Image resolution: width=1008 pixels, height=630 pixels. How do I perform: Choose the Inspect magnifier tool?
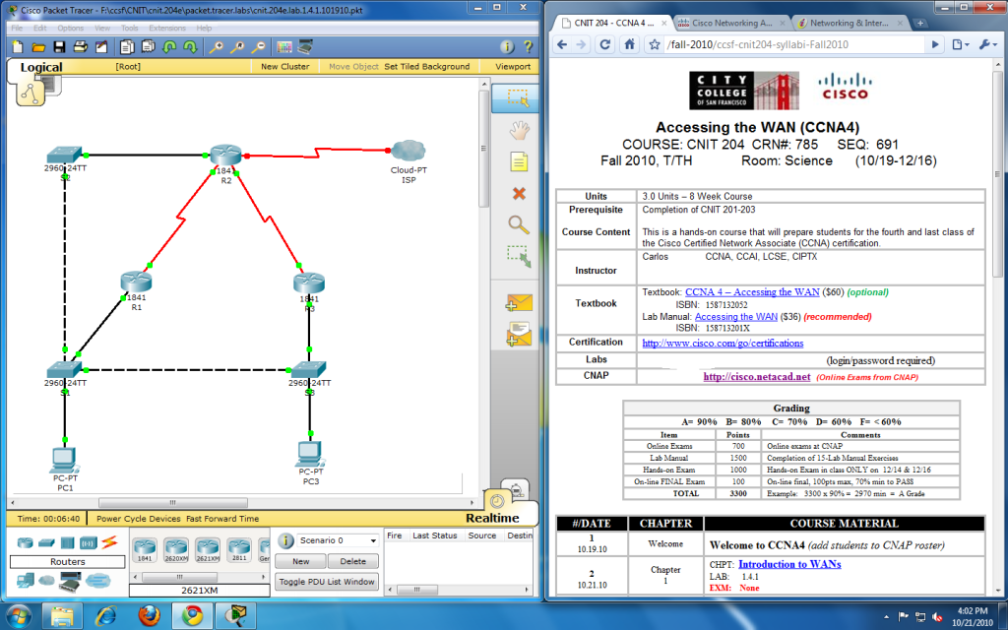coord(519,224)
